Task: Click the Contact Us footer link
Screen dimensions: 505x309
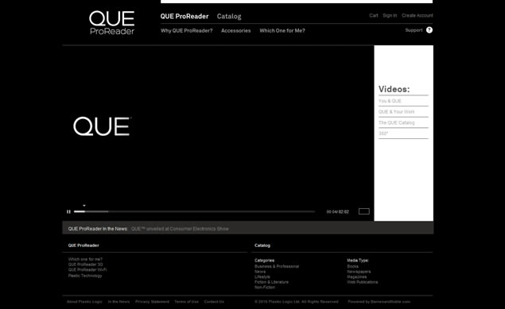Action: tap(214, 302)
